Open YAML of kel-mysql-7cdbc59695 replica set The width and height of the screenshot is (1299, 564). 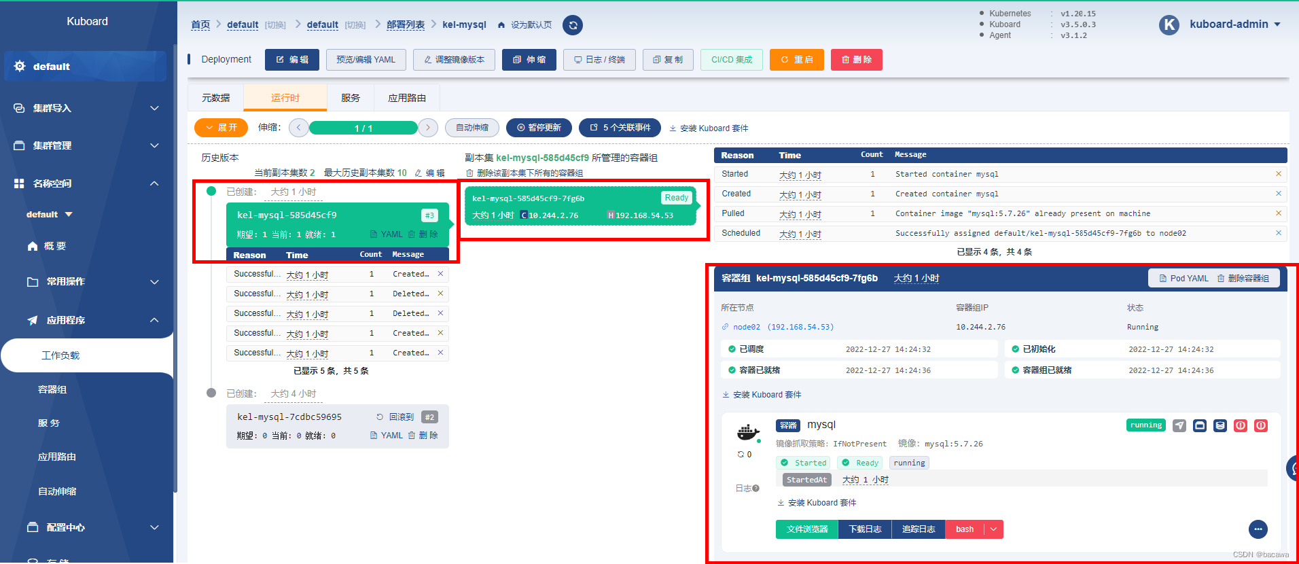pos(386,436)
